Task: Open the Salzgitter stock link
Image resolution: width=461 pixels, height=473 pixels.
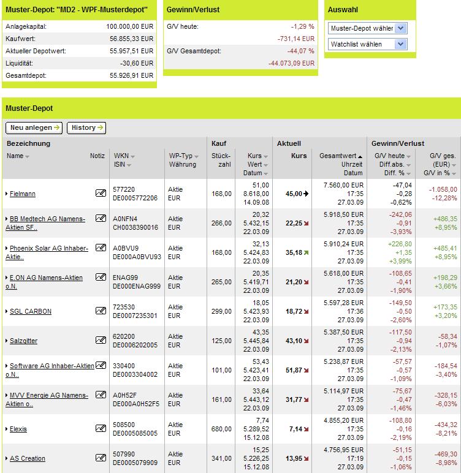Action: (23, 341)
